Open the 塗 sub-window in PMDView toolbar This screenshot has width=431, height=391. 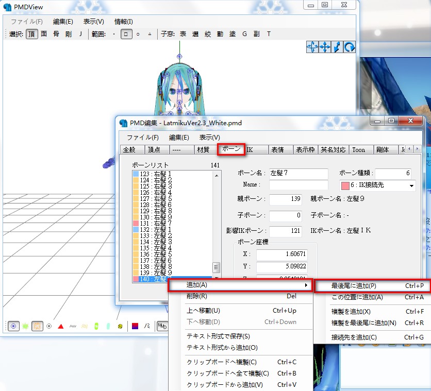click(x=233, y=34)
